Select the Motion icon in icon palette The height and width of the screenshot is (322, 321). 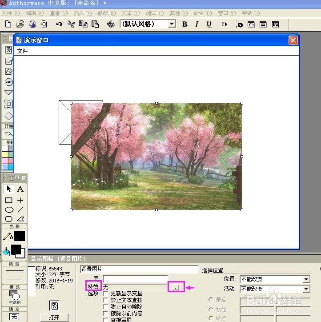[x=8, y=60]
